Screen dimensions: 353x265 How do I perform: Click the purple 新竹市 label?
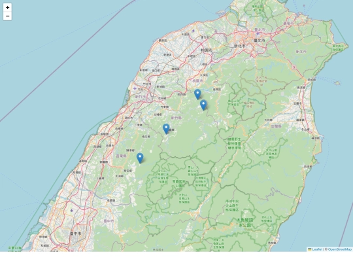(x=141, y=96)
